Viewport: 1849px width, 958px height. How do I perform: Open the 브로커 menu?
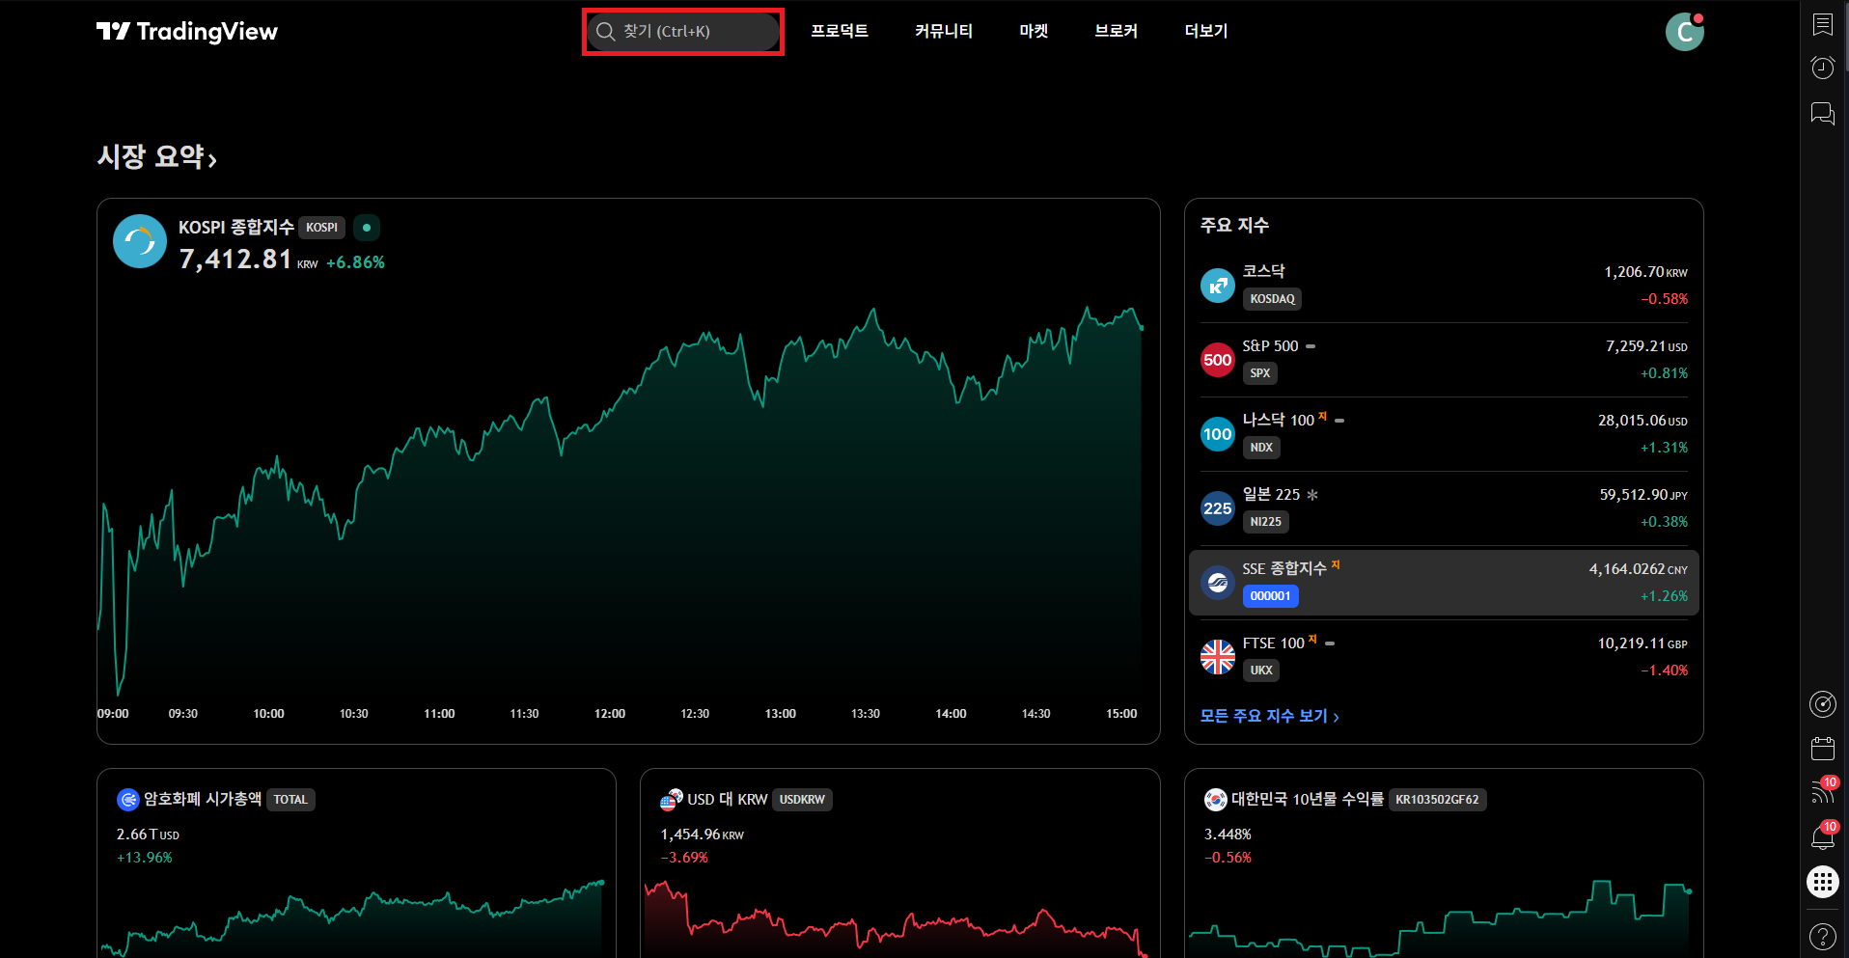1117,31
